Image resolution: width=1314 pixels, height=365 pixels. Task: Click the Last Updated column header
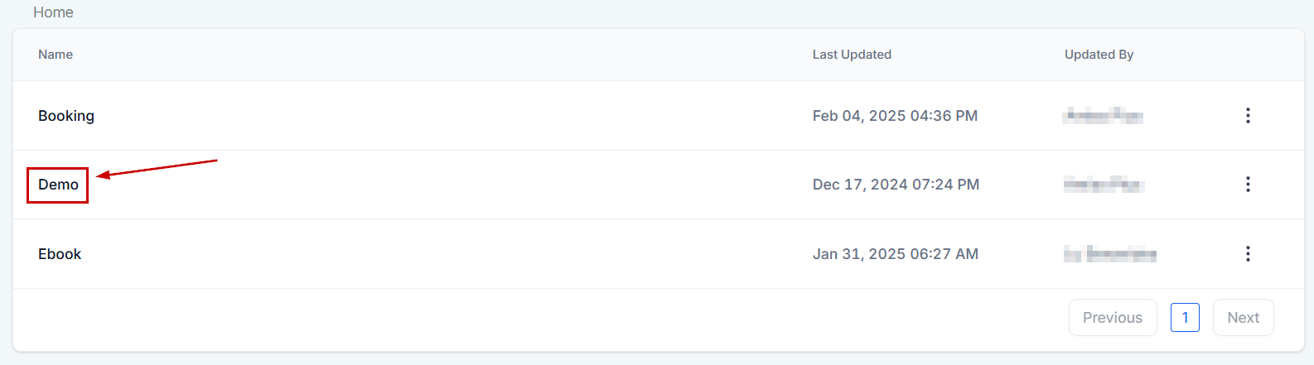pyautogui.click(x=852, y=55)
